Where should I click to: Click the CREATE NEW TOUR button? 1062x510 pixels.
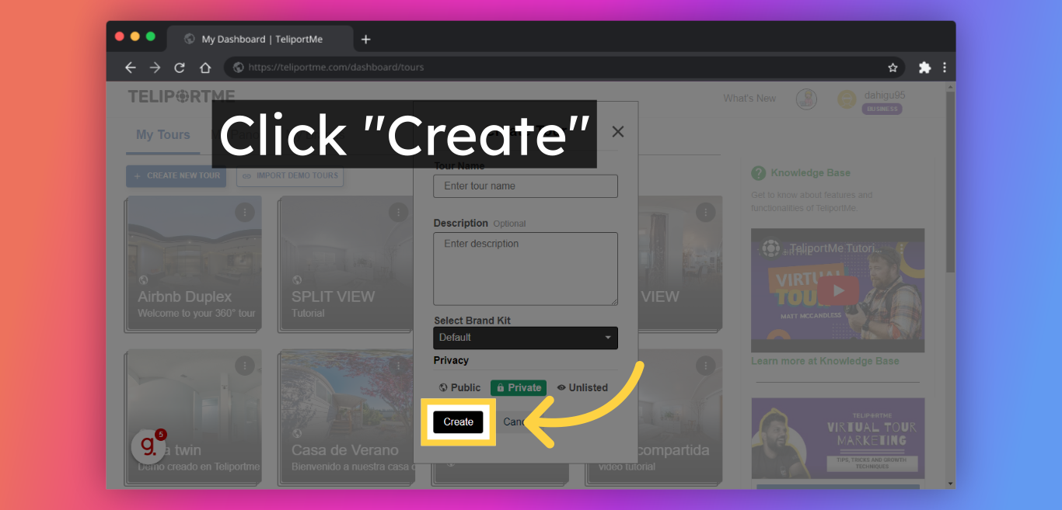pyautogui.click(x=176, y=175)
